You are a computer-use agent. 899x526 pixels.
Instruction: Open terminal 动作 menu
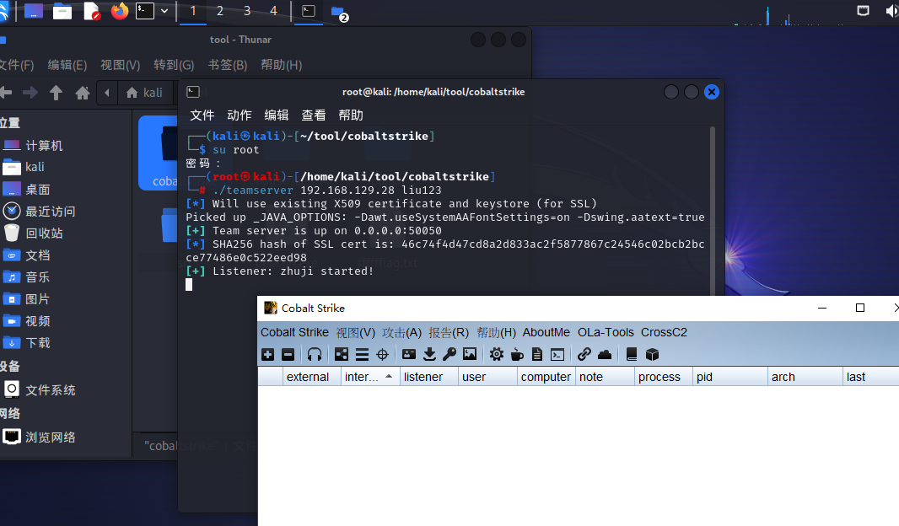click(239, 115)
